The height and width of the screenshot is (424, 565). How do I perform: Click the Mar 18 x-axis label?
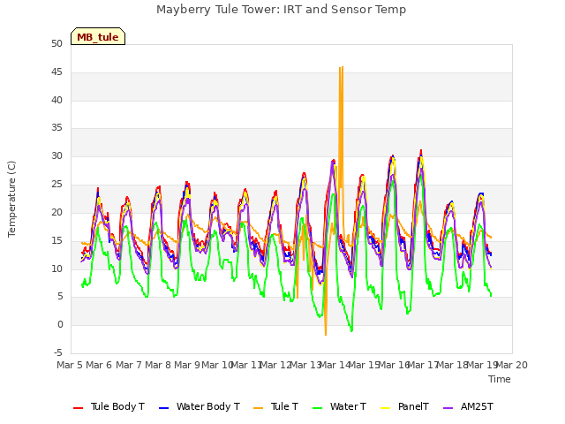[x=453, y=365]
